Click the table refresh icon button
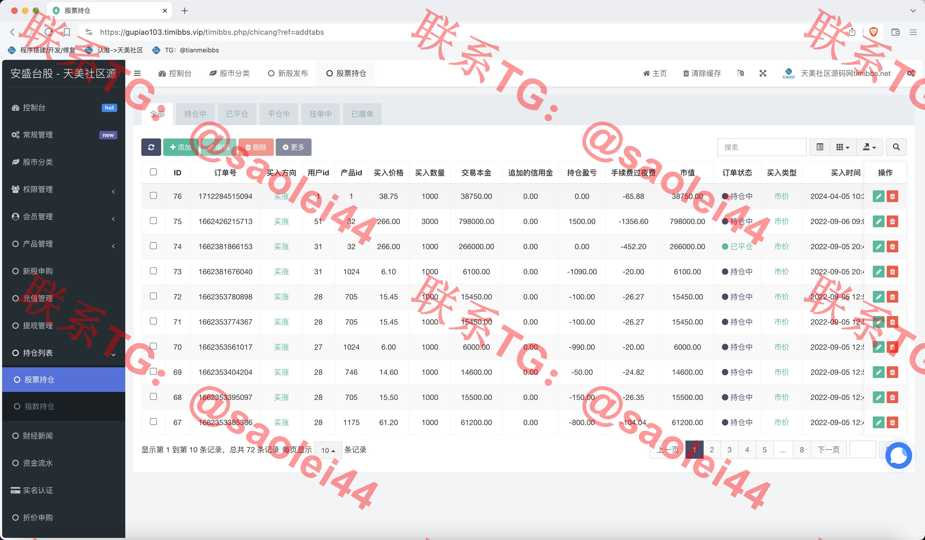This screenshot has width=925, height=540. click(x=151, y=147)
